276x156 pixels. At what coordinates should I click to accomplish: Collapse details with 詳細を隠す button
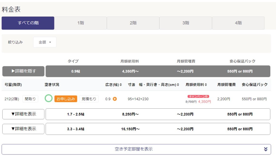pos(23,71)
